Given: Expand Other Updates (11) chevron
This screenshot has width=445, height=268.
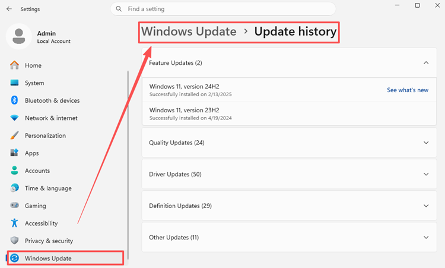Looking at the screenshot, I should 426,237.
